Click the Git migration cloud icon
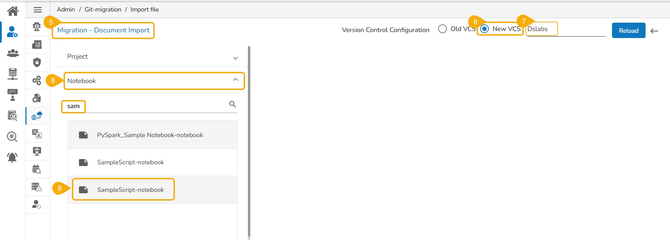670x240 pixels. (37, 116)
